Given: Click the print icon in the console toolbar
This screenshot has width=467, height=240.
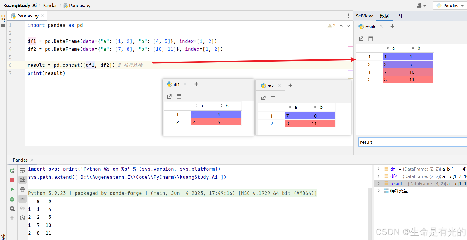Looking at the screenshot, I should pyautogui.click(x=22, y=190).
